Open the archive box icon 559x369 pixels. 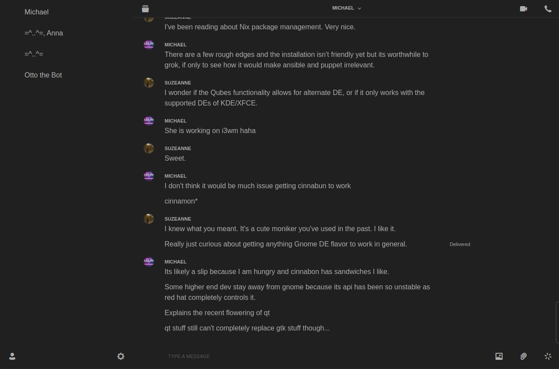[x=145, y=8]
